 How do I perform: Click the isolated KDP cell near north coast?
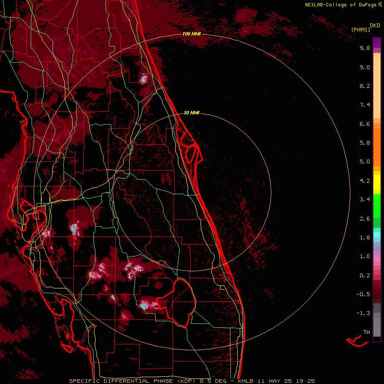click(x=144, y=79)
